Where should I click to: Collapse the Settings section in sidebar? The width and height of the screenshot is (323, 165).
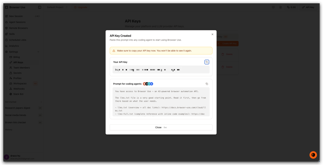[38, 52]
